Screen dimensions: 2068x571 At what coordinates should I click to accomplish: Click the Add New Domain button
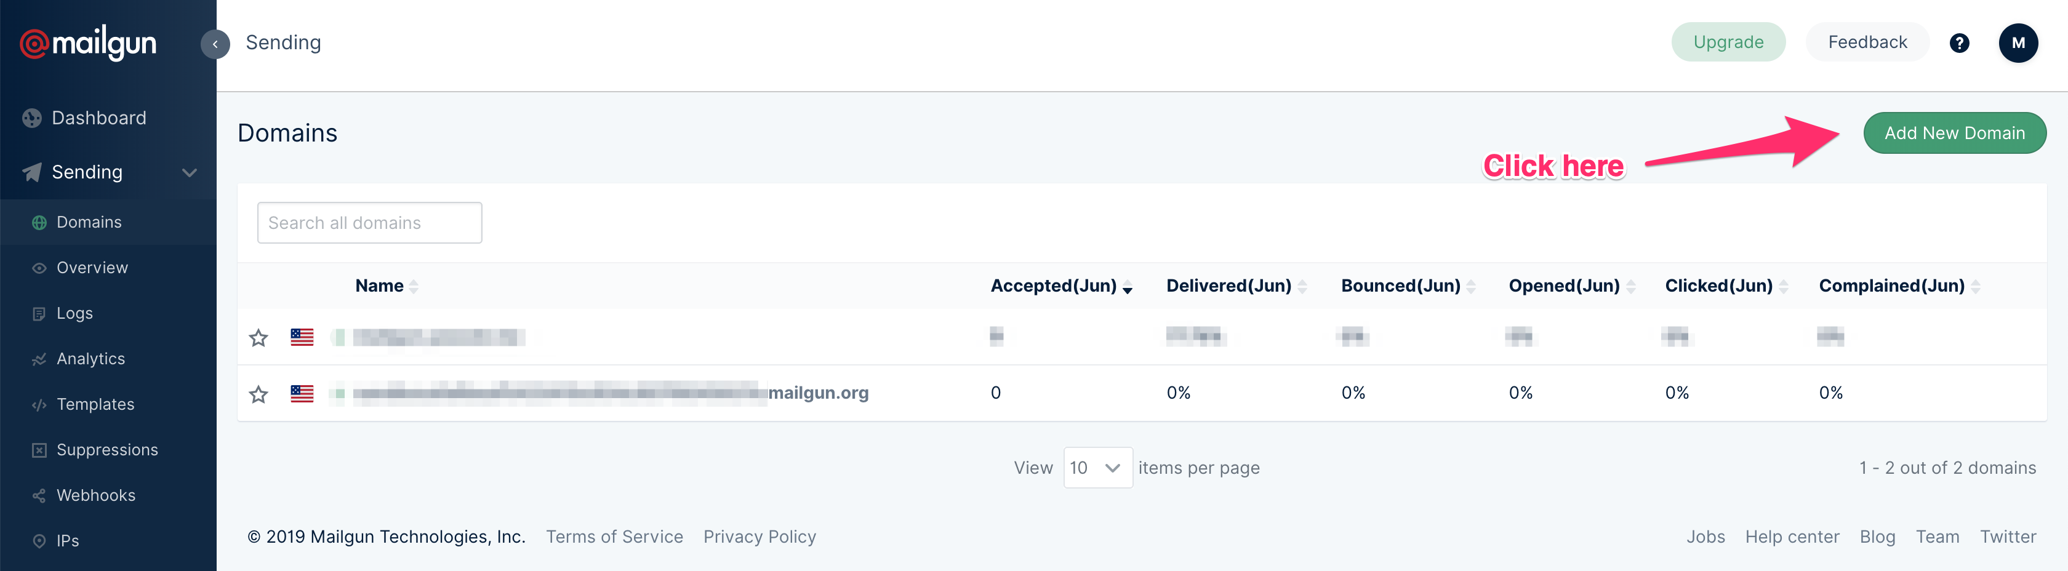pos(1954,134)
